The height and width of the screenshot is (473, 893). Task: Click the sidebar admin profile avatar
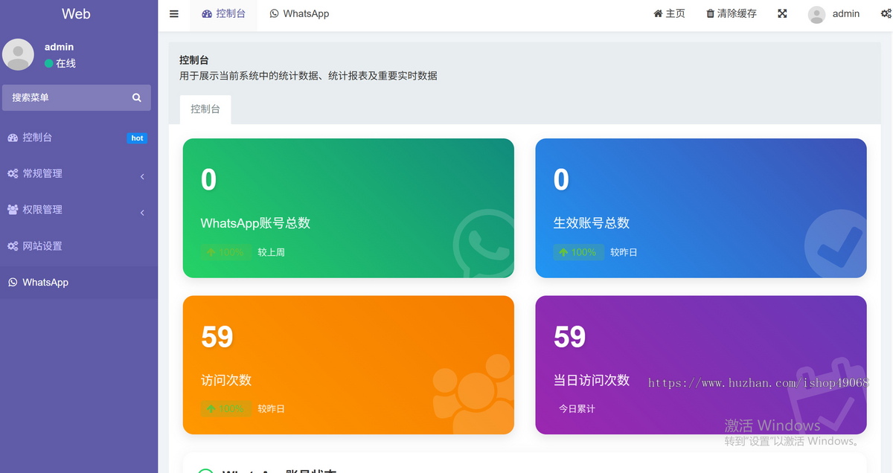pyautogui.click(x=18, y=54)
